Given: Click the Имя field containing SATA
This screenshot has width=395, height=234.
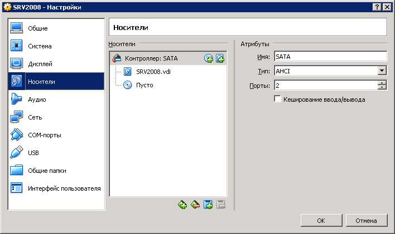Looking at the screenshot, I should pyautogui.click(x=330, y=57).
